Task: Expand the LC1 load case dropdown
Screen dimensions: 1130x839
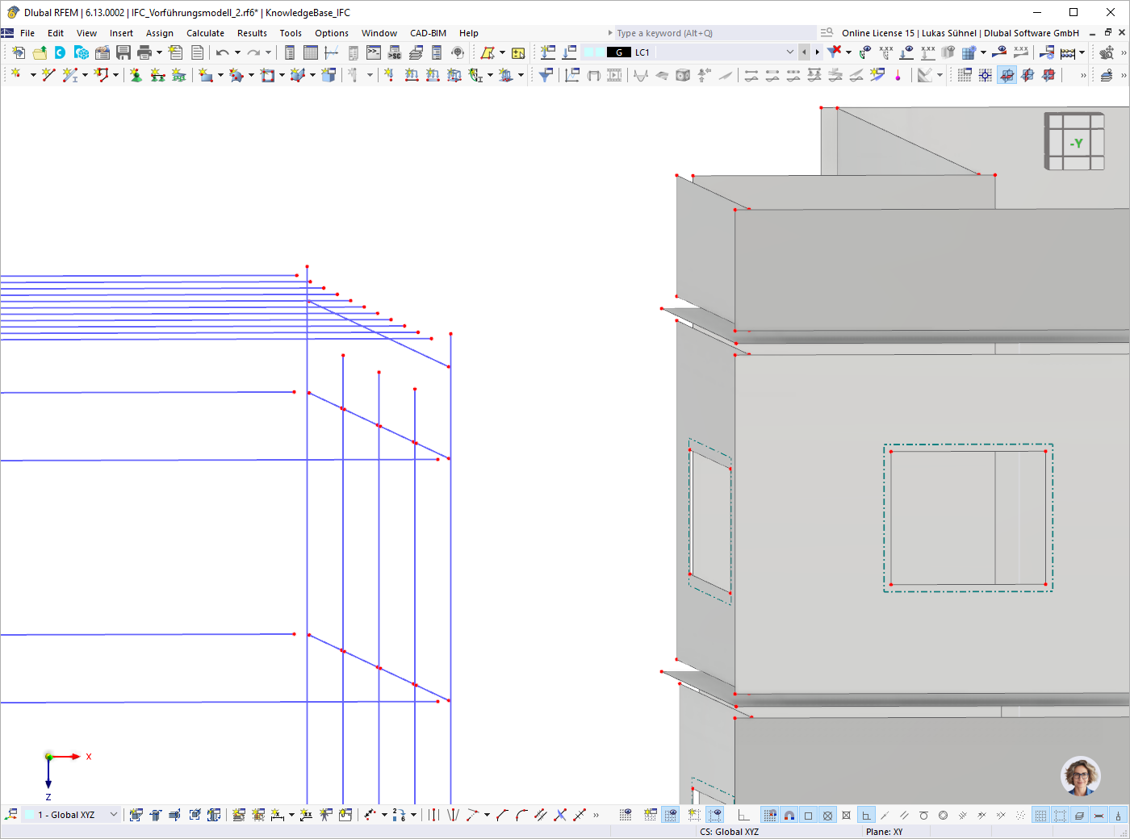Action: click(x=789, y=52)
